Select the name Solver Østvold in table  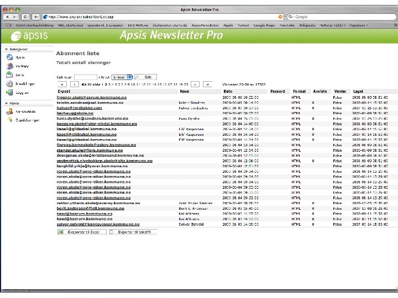point(191,224)
